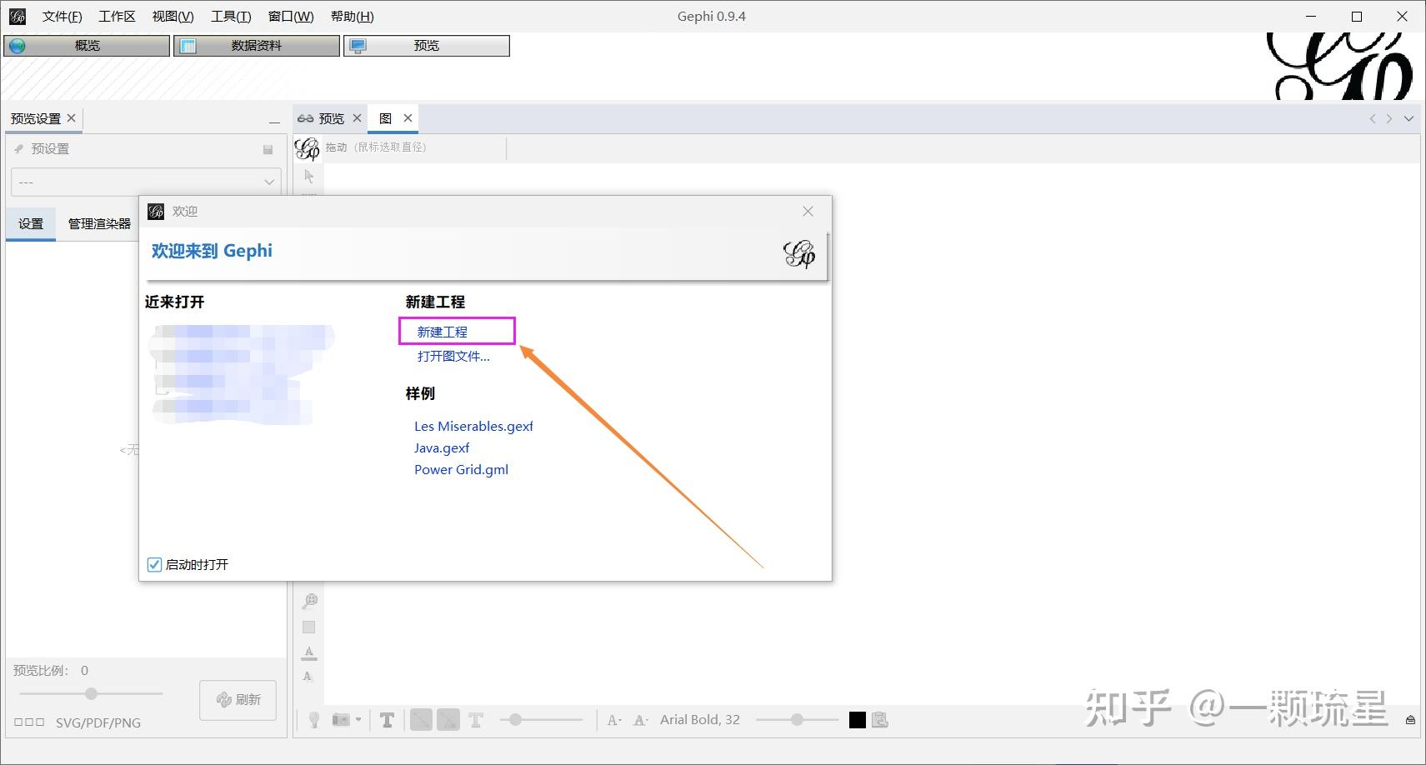Open the document list dropdown chevron

[x=1408, y=119]
